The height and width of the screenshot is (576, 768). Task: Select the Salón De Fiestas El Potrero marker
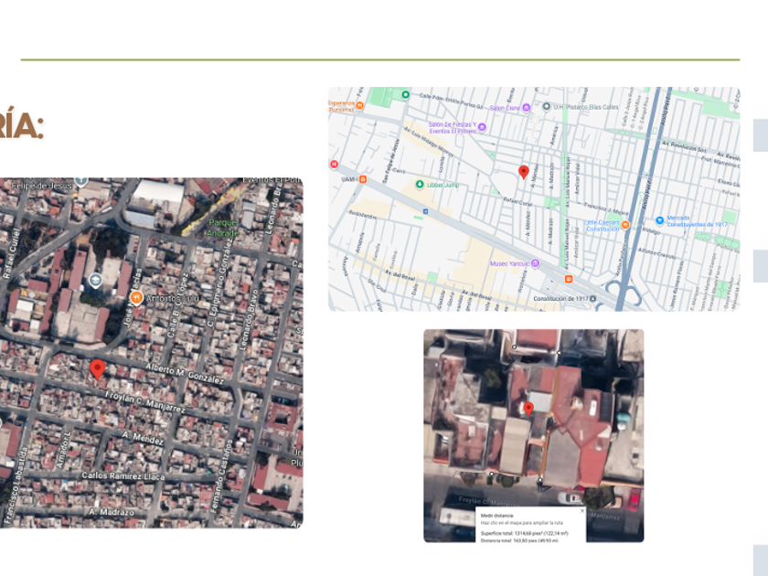482,127
